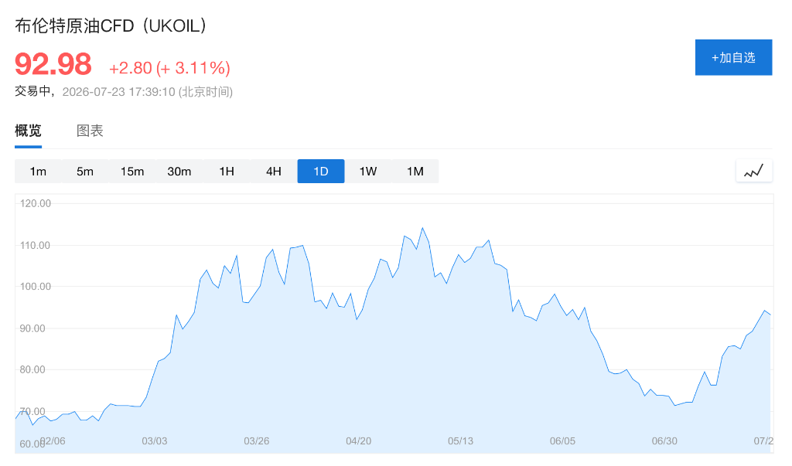The width and height of the screenshot is (792, 466).
Task: Click the 06/30 date axis label
Action: [664, 440]
